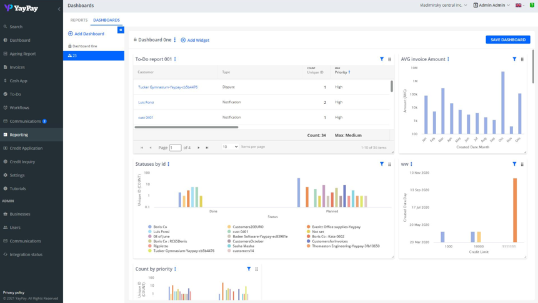Open Workflows in the sidebar menu

19,107
